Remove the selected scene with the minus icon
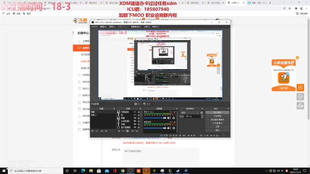Screen dimensions: 310x174 pos(96,131)
